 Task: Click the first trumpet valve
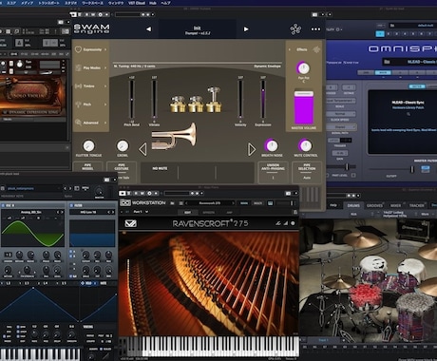[x=178, y=104]
